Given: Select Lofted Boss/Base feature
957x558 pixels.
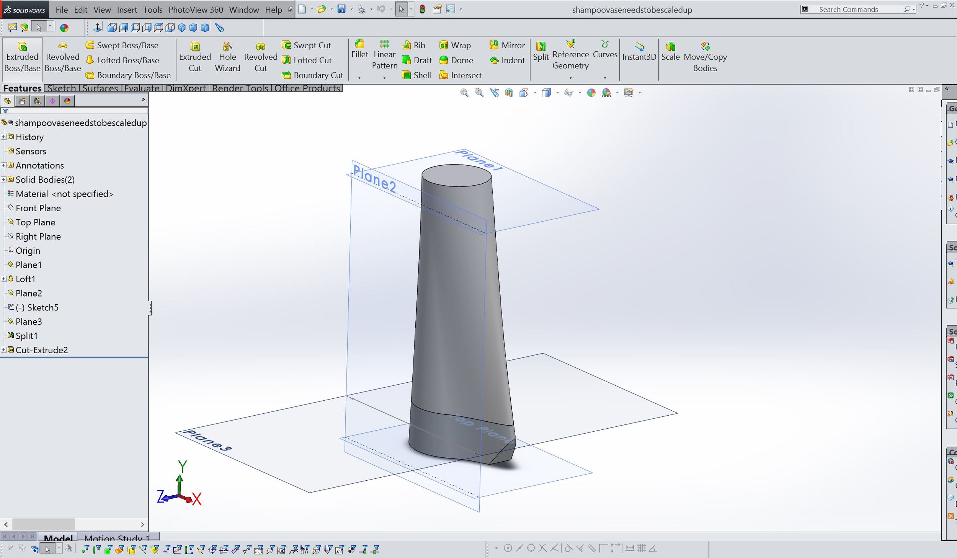Looking at the screenshot, I should click(122, 60).
